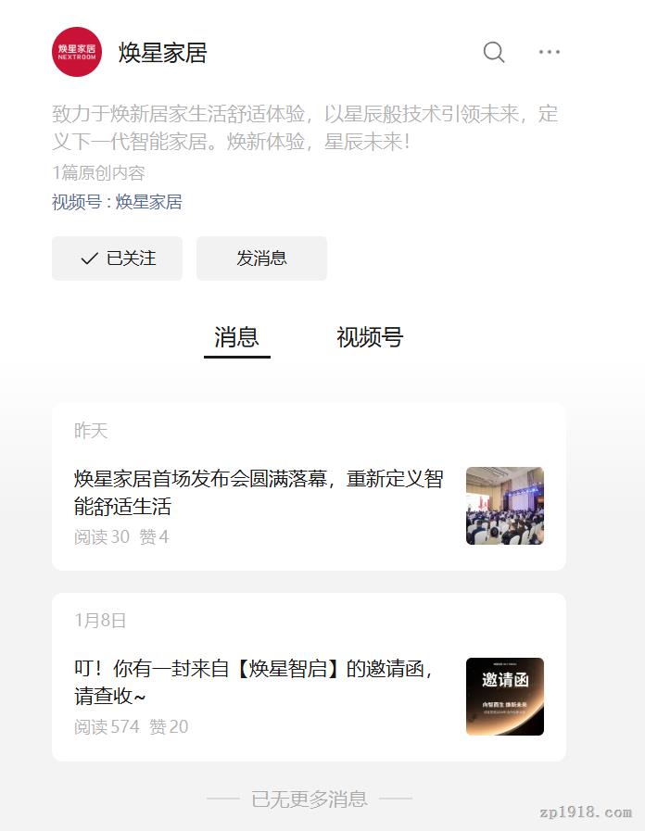
Task: Open the 焕星家居首场发布会圆满落幕 article title
Action: pyautogui.click(x=259, y=492)
